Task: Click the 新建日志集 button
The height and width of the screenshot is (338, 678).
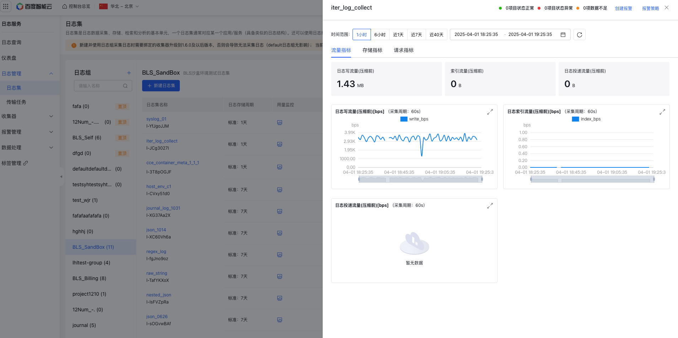Action: [161, 86]
